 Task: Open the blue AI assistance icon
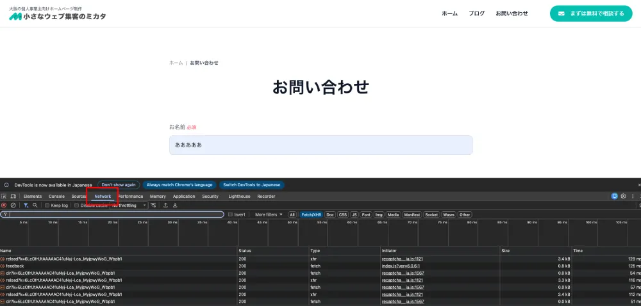tap(615, 197)
